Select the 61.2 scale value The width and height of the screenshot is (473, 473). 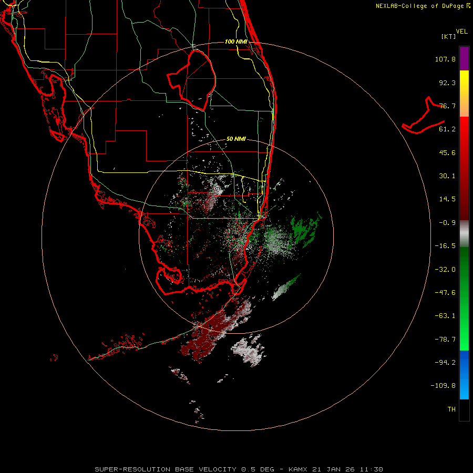pyautogui.click(x=447, y=129)
